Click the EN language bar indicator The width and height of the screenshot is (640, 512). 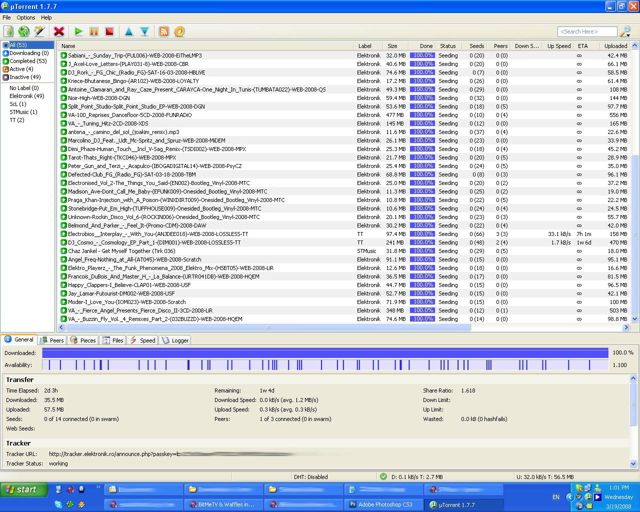(556, 497)
